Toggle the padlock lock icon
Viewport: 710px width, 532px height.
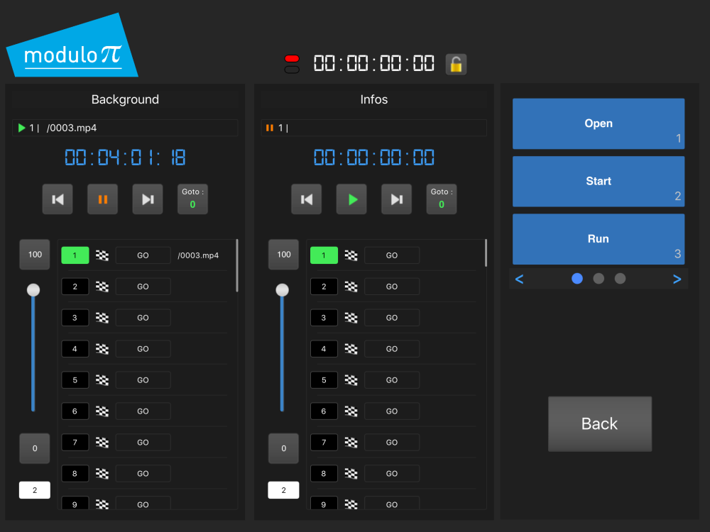click(x=456, y=65)
